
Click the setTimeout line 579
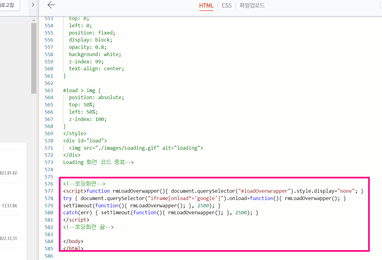click(x=142, y=205)
